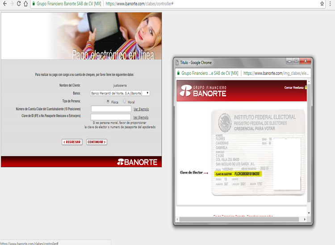Select Física person type

tap(108, 101)
